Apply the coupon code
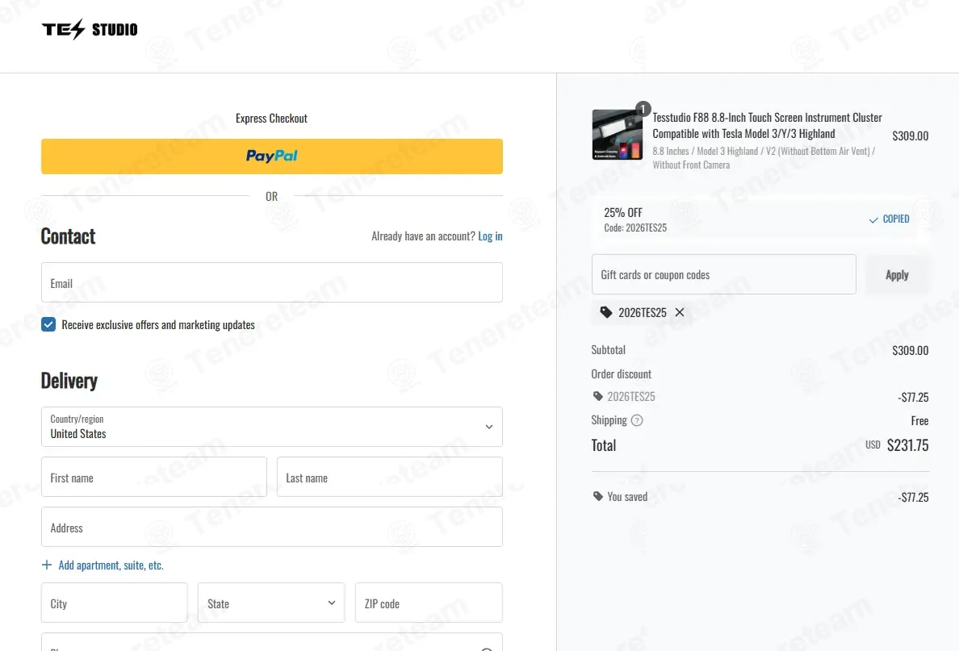959x651 pixels. 897,274
